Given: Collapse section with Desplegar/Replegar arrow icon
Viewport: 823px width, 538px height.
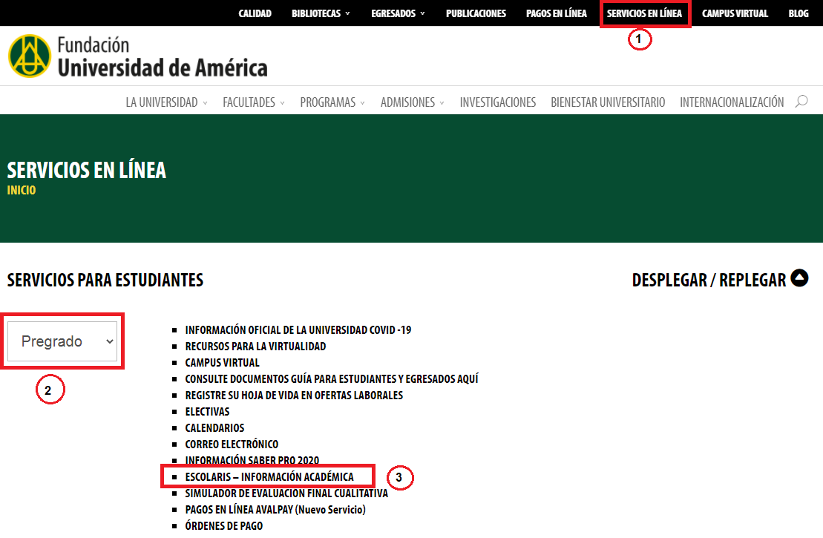Looking at the screenshot, I should click(x=799, y=278).
